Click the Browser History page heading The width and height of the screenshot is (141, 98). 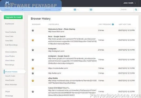(x=41, y=19)
